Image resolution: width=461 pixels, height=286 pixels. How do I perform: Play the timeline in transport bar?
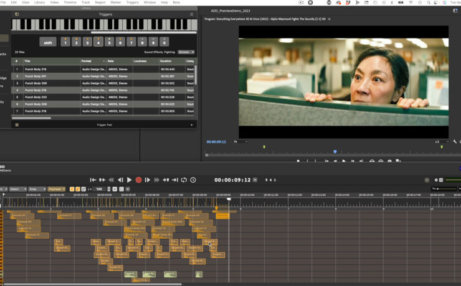pyautogui.click(x=130, y=180)
